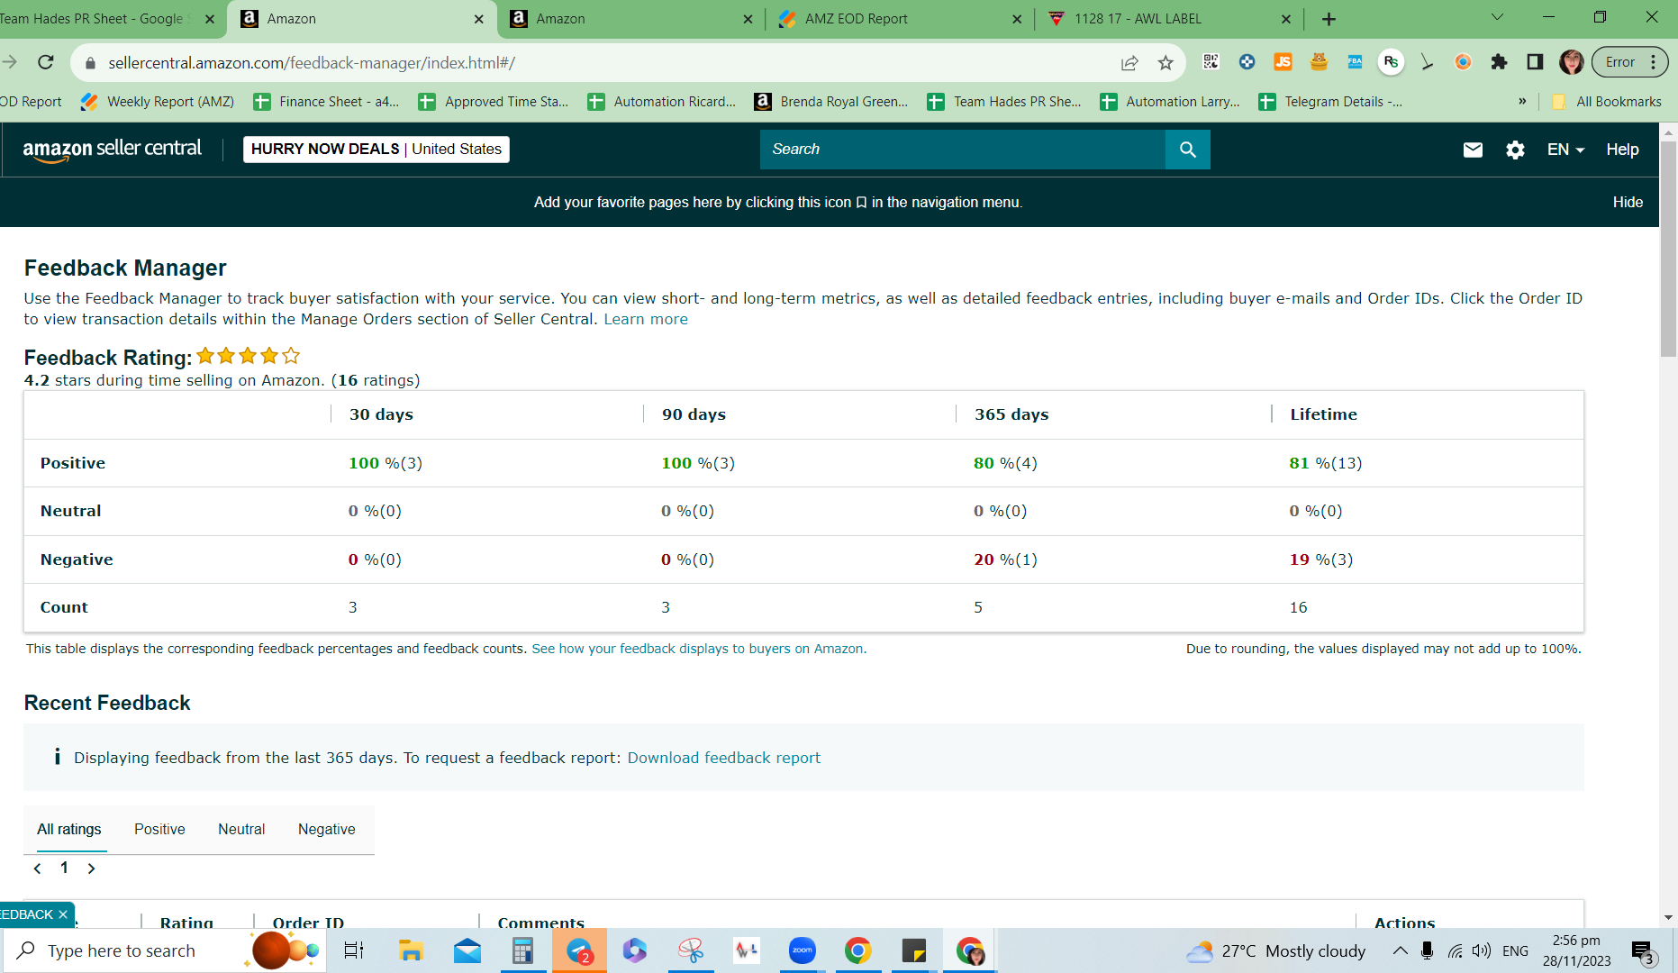Image resolution: width=1678 pixels, height=973 pixels.
Task: Open the Windows notification center
Action: (x=1642, y=951)
